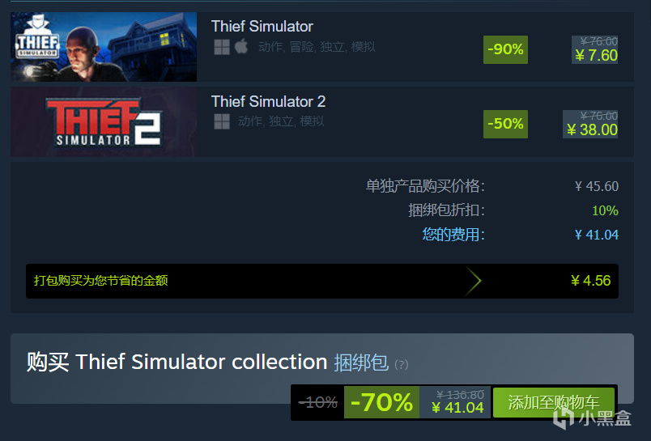Click the -70% bundle discount badge

[x=381, y=402]
